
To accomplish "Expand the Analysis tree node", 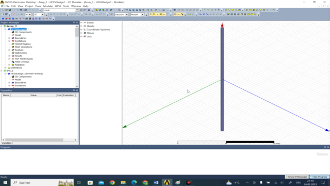I will (x=9, y=50).
